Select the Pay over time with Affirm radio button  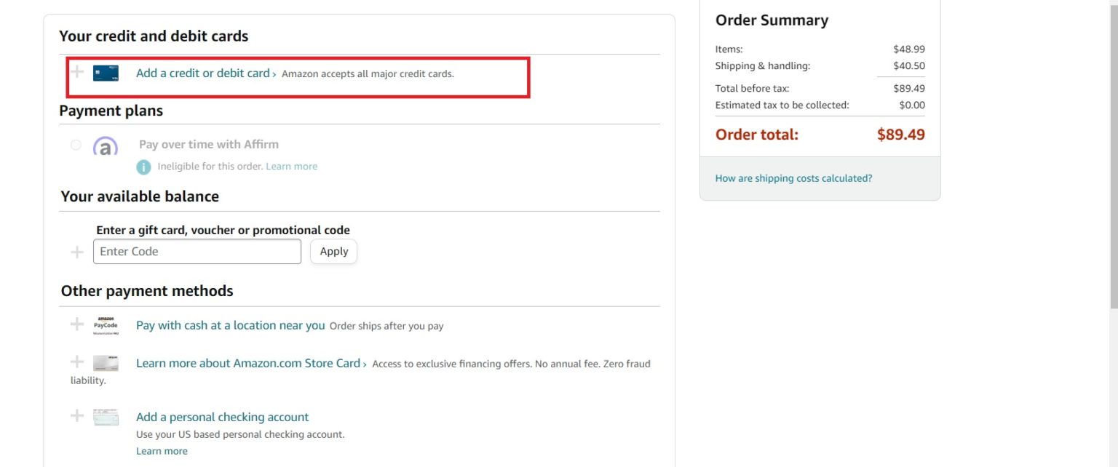tap(76, 145)
